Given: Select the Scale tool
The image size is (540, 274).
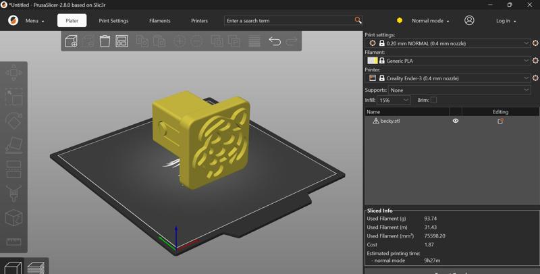Looking at the screenshot, I should point(13,97).
